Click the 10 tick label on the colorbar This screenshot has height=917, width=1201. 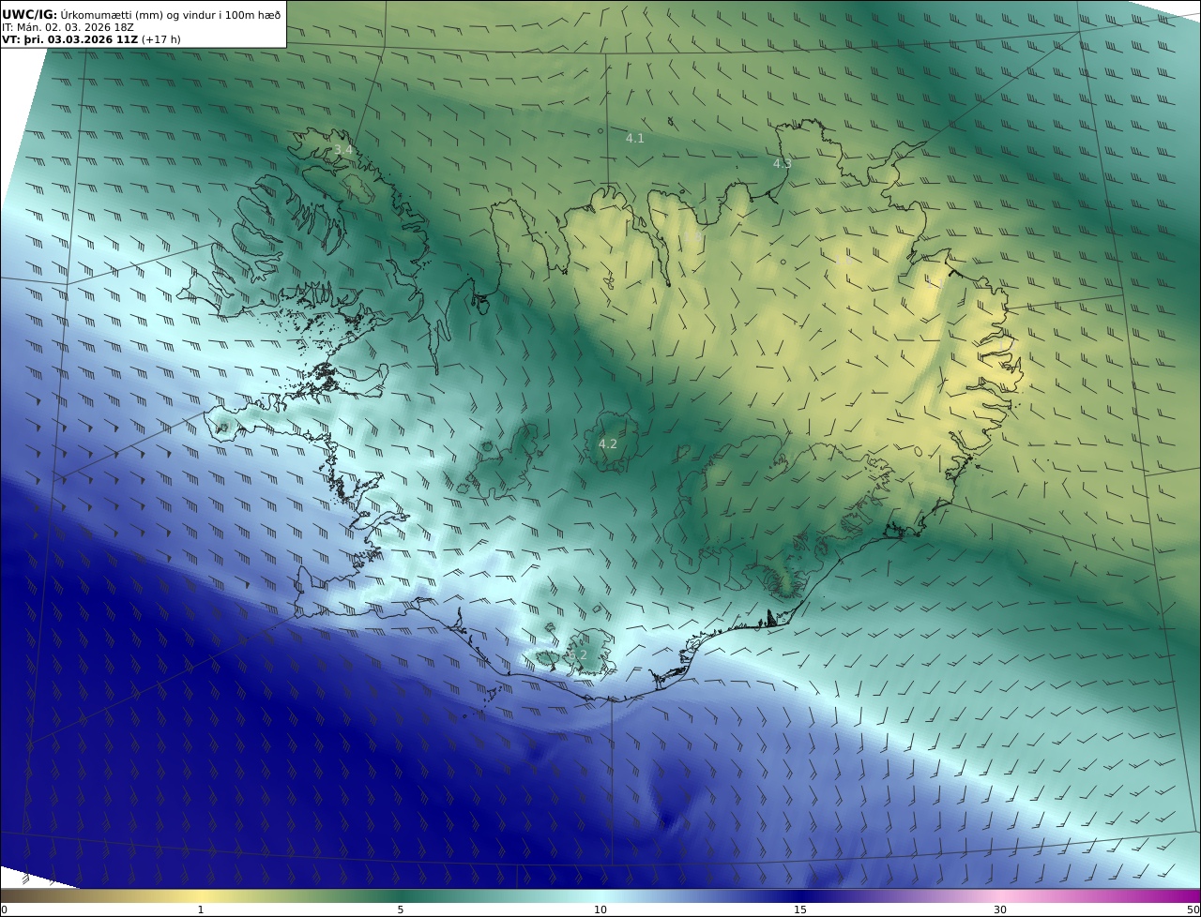click(600, 909)
